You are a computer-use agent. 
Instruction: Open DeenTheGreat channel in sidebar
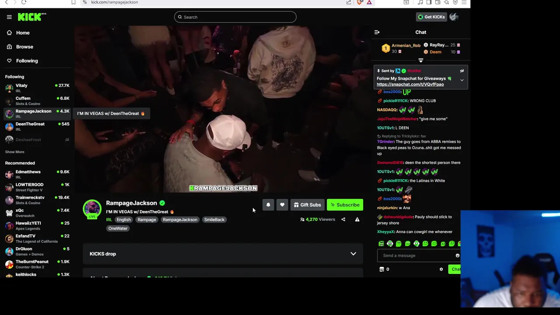pyautogui.click(x=37, y=126)
